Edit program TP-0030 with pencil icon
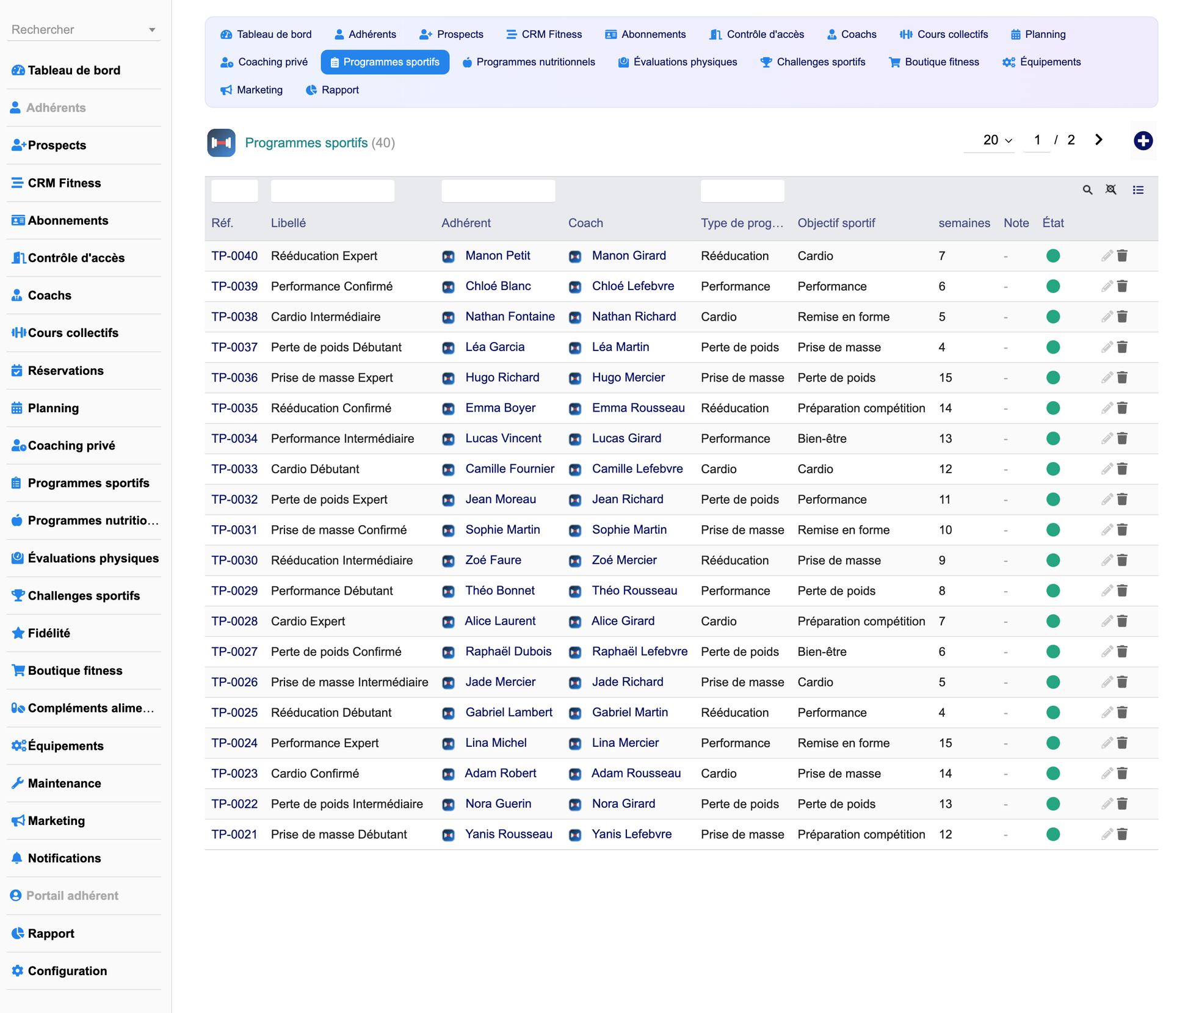 [1107, 561]
